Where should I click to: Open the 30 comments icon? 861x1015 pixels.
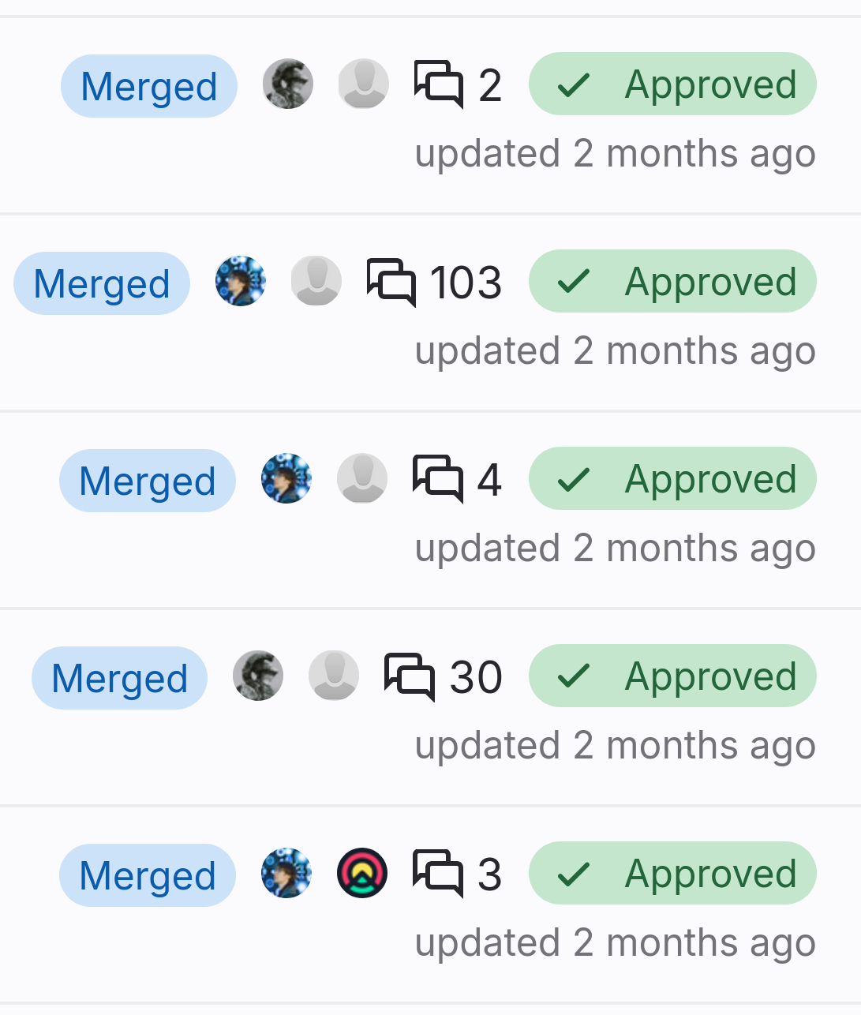point(409,676)
